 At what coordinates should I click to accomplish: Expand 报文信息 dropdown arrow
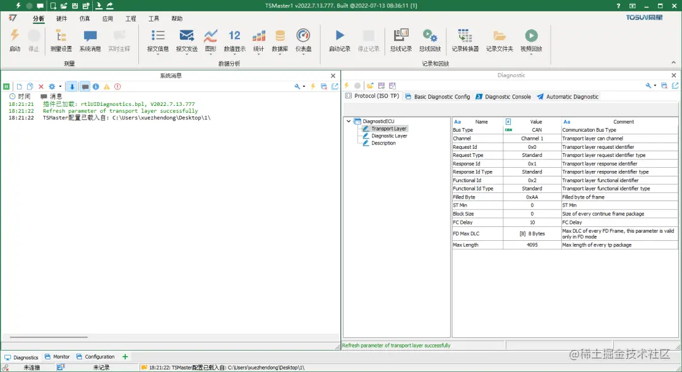click(x=158, y=55)
